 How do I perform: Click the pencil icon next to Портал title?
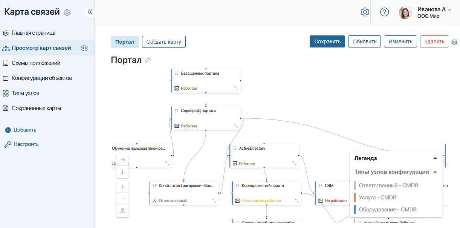148,60
